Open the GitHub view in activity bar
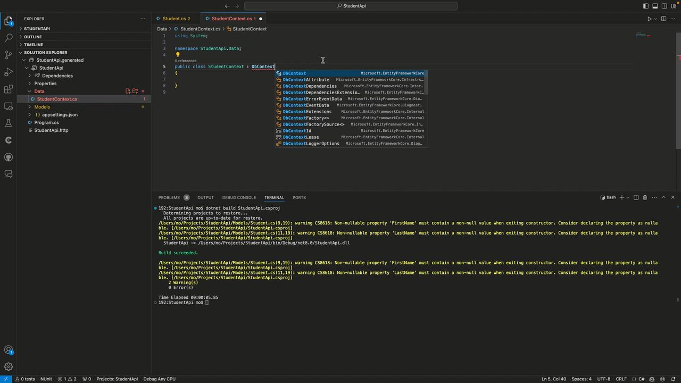 pos(9,157)
